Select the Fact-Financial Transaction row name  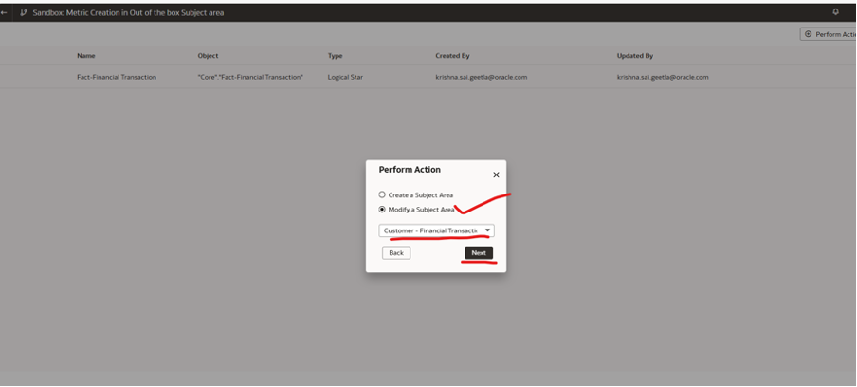click(x=117, y=77)
